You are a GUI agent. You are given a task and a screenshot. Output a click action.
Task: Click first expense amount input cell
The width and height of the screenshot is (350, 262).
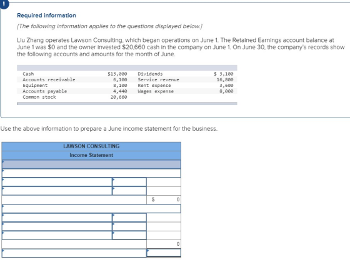tap(129, 218)
